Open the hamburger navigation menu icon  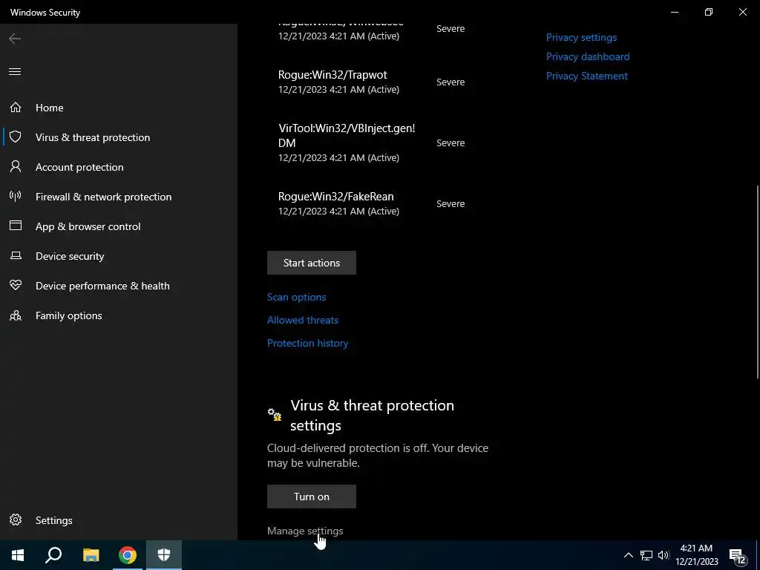15,72
